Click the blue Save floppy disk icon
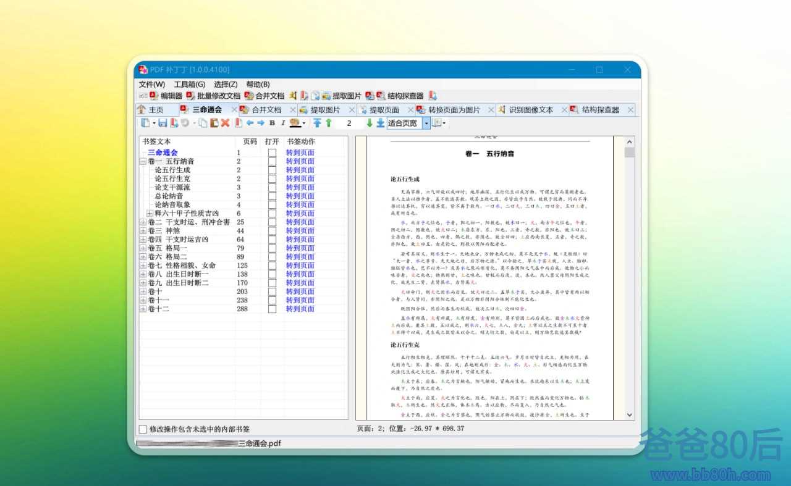The height and width of the screenshot is (486, 791). pos(163,124)
